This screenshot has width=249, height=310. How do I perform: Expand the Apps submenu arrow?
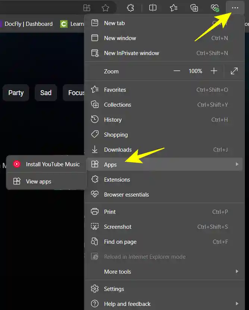click(237, 164)
